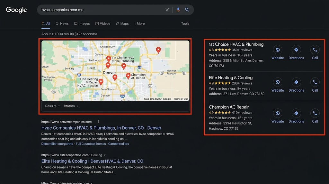Click the map pin beside Champion AC Repair label
Viewport: 329px width, 184px height.
click(128, 76)
